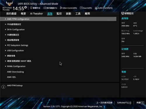Click the Qfan Control fan icon
The height and width of the screenshot is (109, 146).
61,8
